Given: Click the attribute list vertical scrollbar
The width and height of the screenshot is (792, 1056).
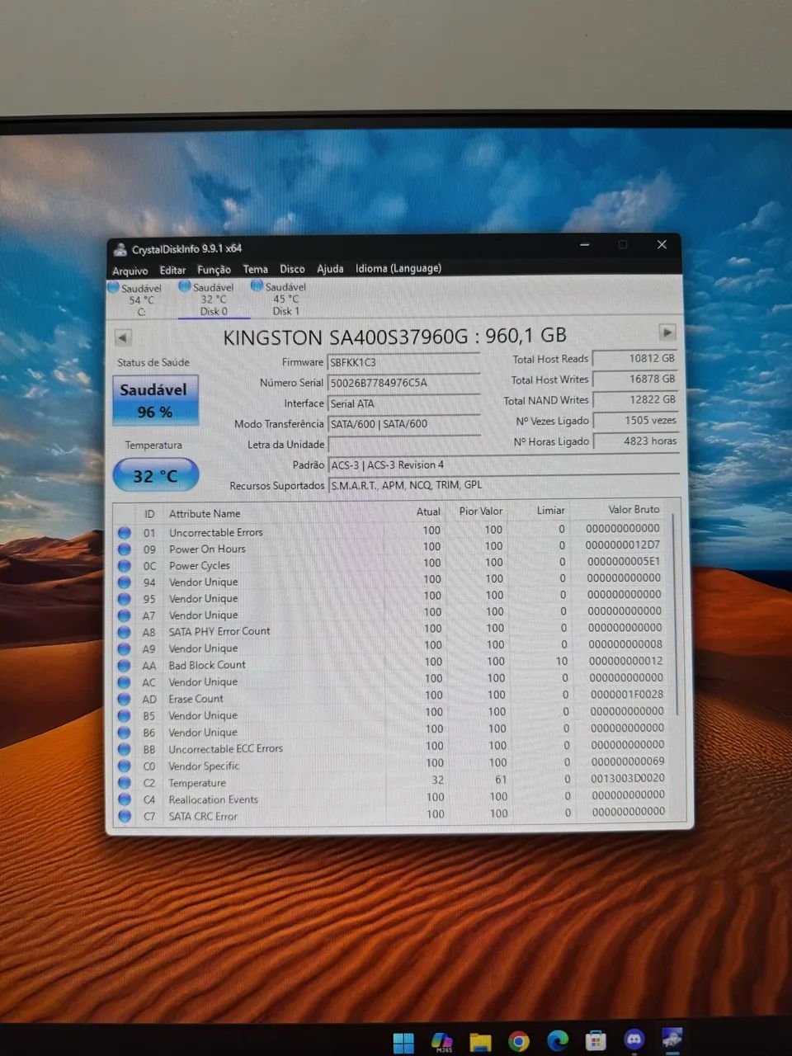Looking at the screenshot, I should 676,615.
